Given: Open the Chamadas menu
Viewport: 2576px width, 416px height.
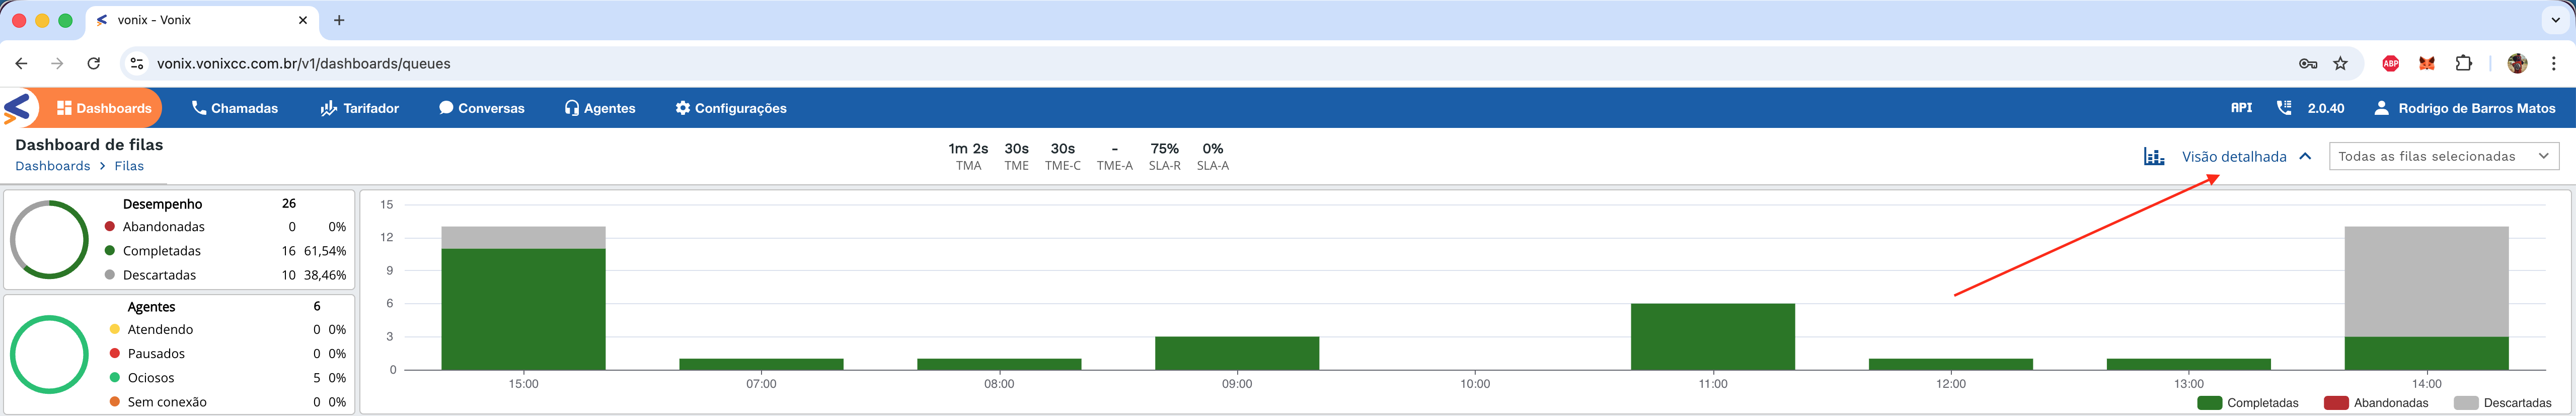Looking at the screenshot, I should tap(235, 108).
